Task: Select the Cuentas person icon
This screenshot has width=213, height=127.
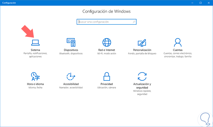Action: [177, 42]
